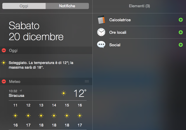
Task: Click the Elementi (3) header
Action: click(139, 6)
